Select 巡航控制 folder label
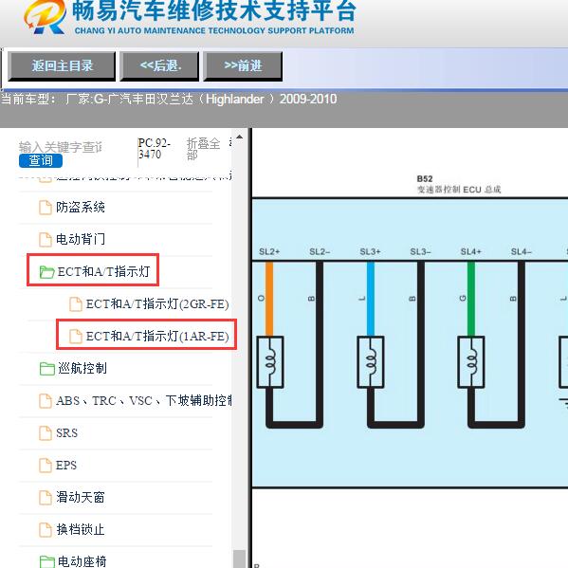 (82, 369)
